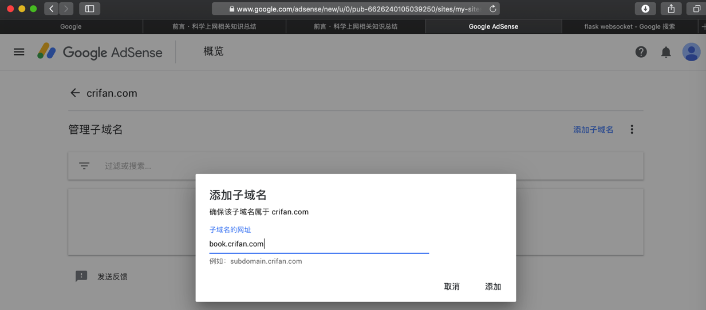
Task: Click text 确保该子域名属于 crifan.com
Action: pos(259,212)
